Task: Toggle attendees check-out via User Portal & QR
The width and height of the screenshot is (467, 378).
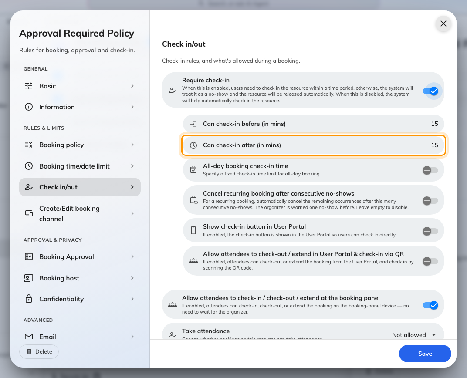Action: (x=430, y=261)
